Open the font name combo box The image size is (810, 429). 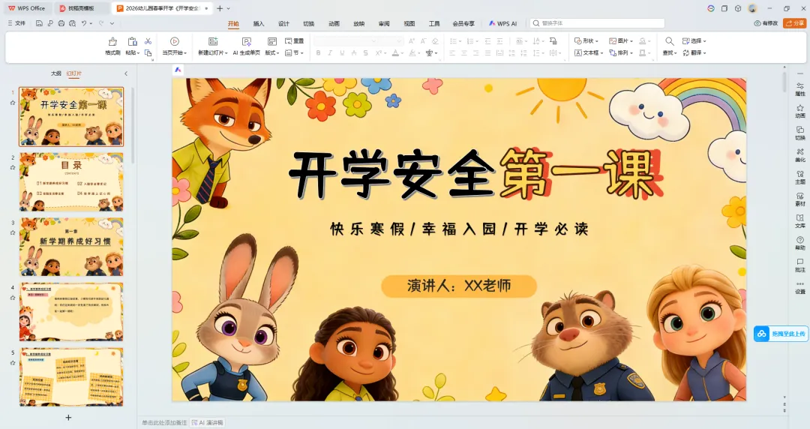pyautogui.click(x=346, y=40)
